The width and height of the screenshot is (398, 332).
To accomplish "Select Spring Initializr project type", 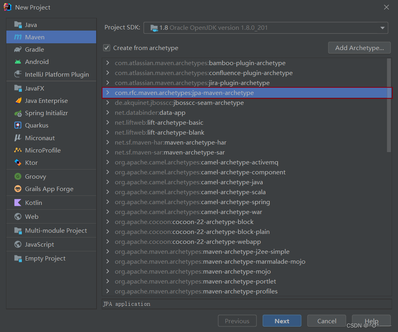I will pos(51,113).
